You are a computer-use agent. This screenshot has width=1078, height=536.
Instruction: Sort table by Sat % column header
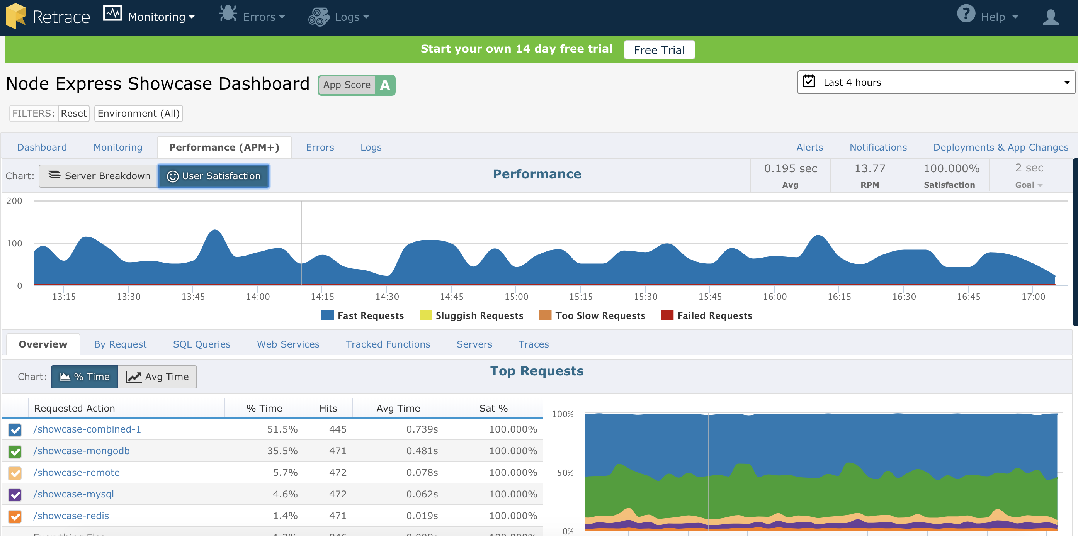click(493, 408)
